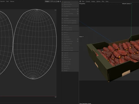139x104 pixels.
Task: Open the viewport hamburger menu icon
Action: click(x=80, y=1)
